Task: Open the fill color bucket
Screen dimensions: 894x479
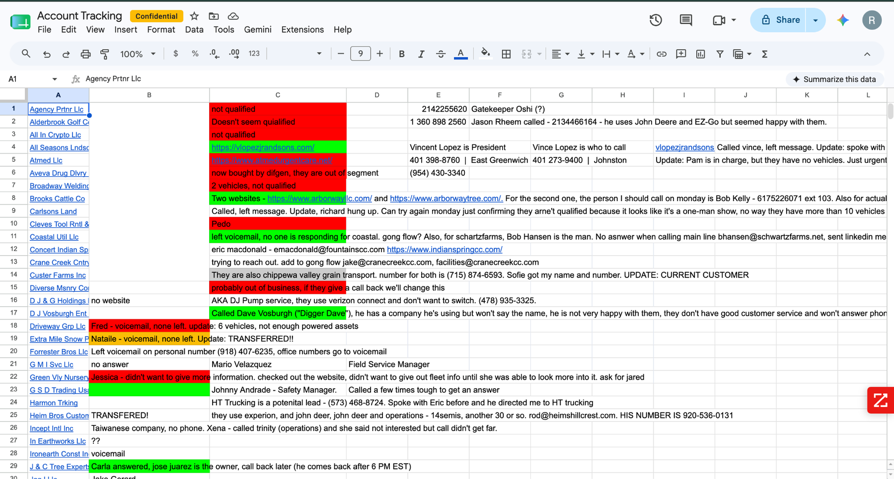Action: [485, 54]
